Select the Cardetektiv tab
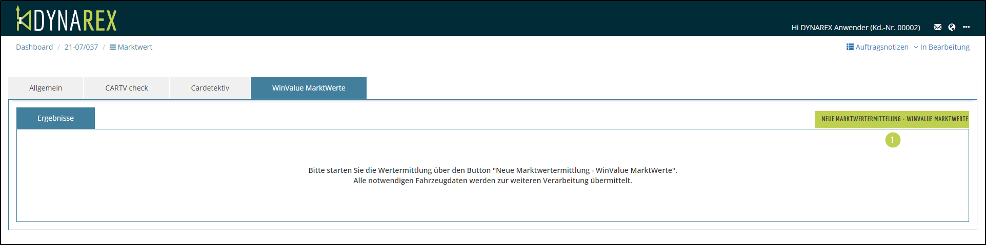 210,88
